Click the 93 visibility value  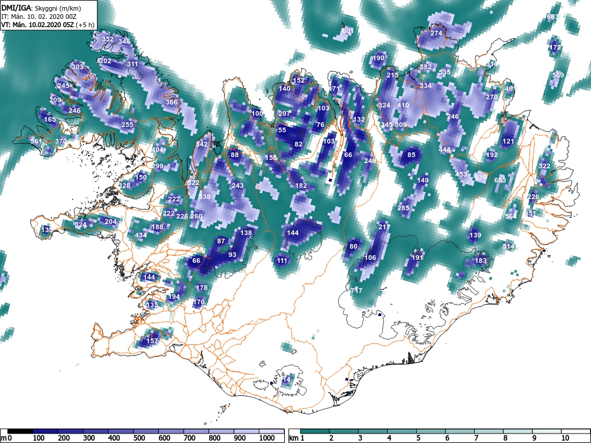(232, 255)
